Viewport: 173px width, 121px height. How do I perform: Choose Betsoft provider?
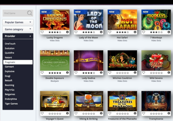(x=9, y=81)
